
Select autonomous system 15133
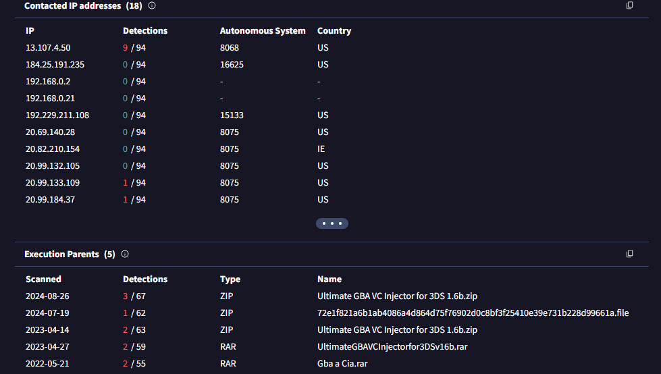232,115
